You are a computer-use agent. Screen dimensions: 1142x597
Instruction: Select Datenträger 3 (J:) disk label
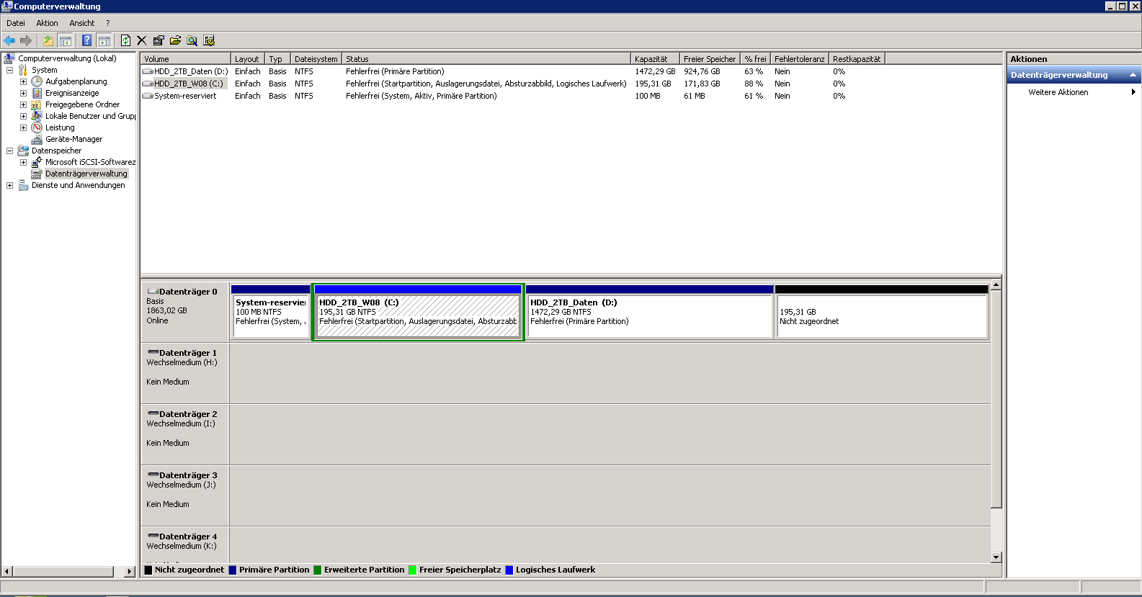coord(185,495)
